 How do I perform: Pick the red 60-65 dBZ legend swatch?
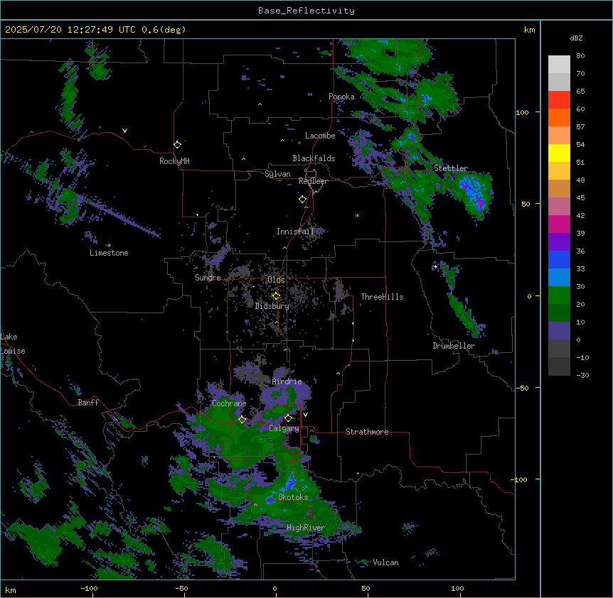coord(559,100)
